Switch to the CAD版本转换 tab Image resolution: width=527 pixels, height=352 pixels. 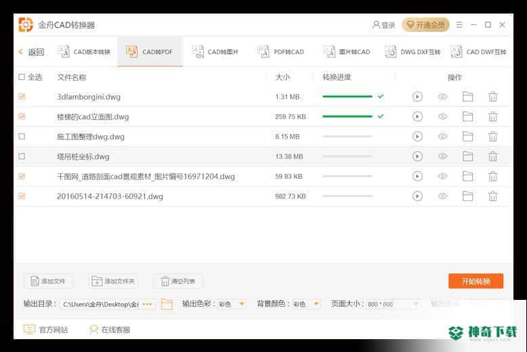84,51
